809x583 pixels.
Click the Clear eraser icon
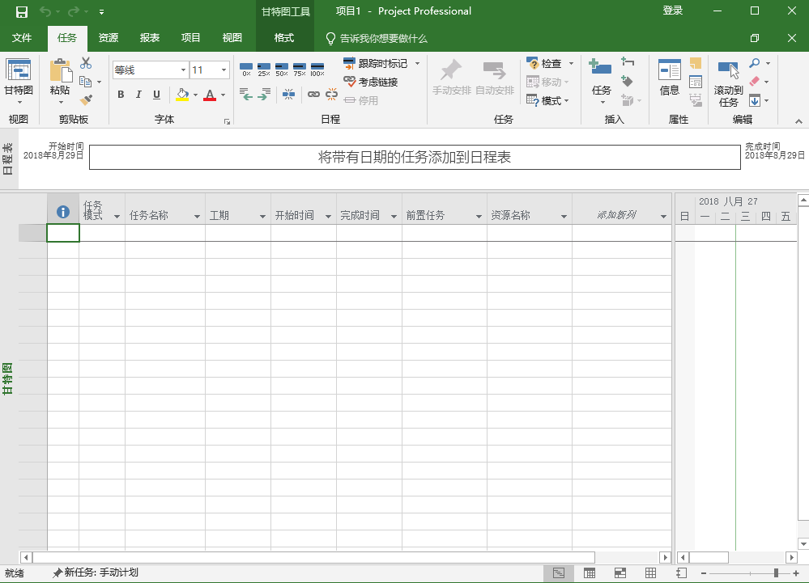[x=754, y=82]
